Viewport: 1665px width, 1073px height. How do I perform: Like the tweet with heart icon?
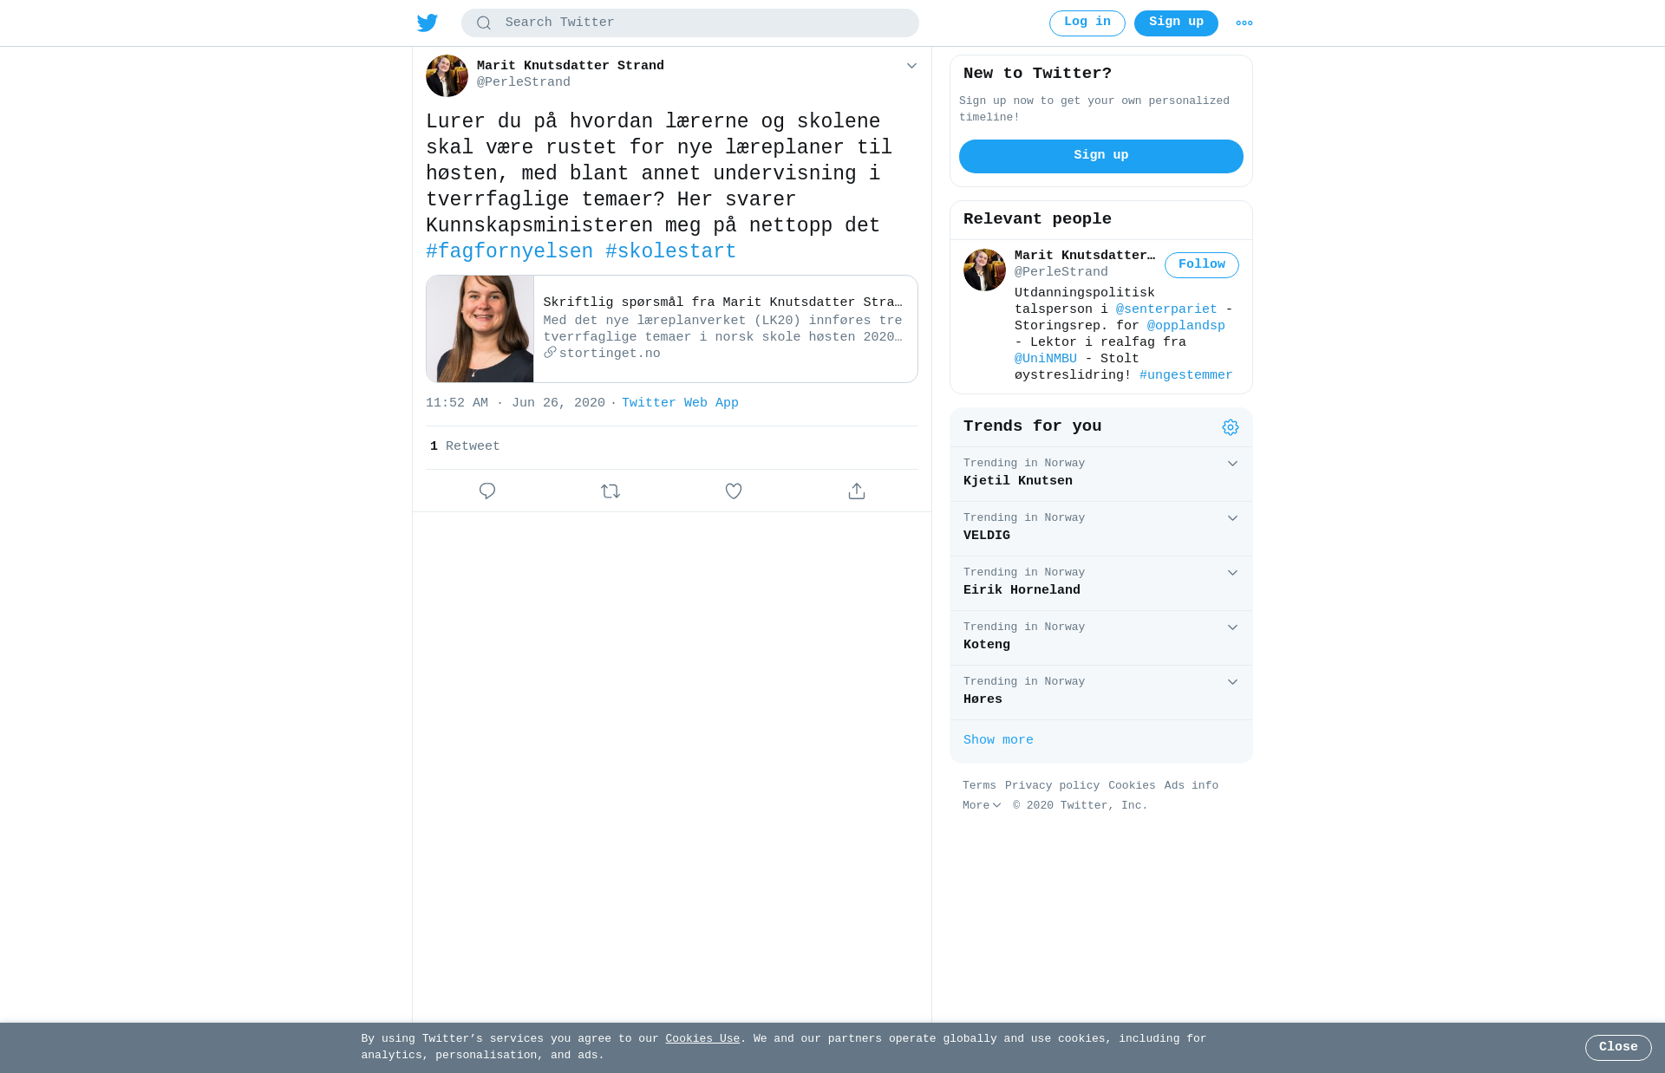(734, 491)
